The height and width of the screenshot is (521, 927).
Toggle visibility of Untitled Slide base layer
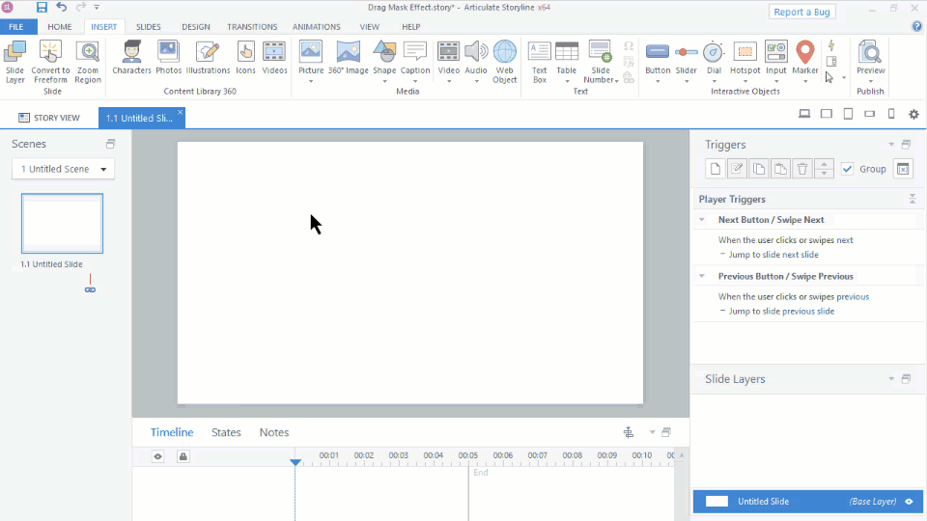909,502
